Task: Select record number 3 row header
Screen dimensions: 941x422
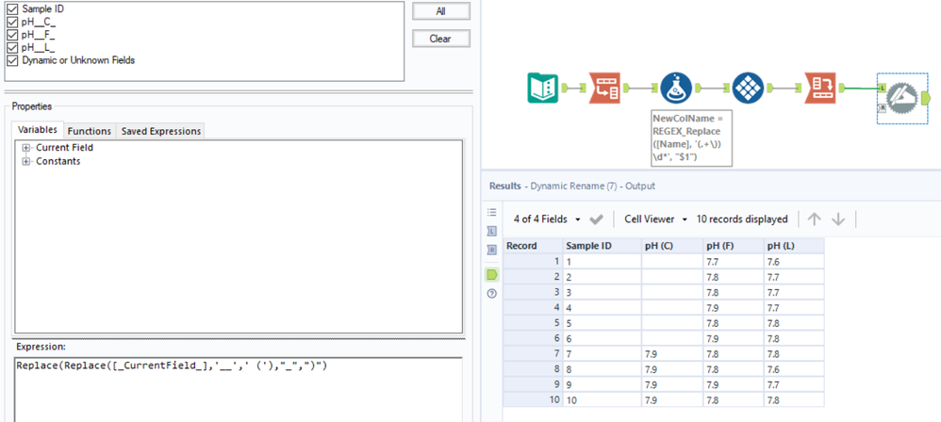Action: (533, 292)
